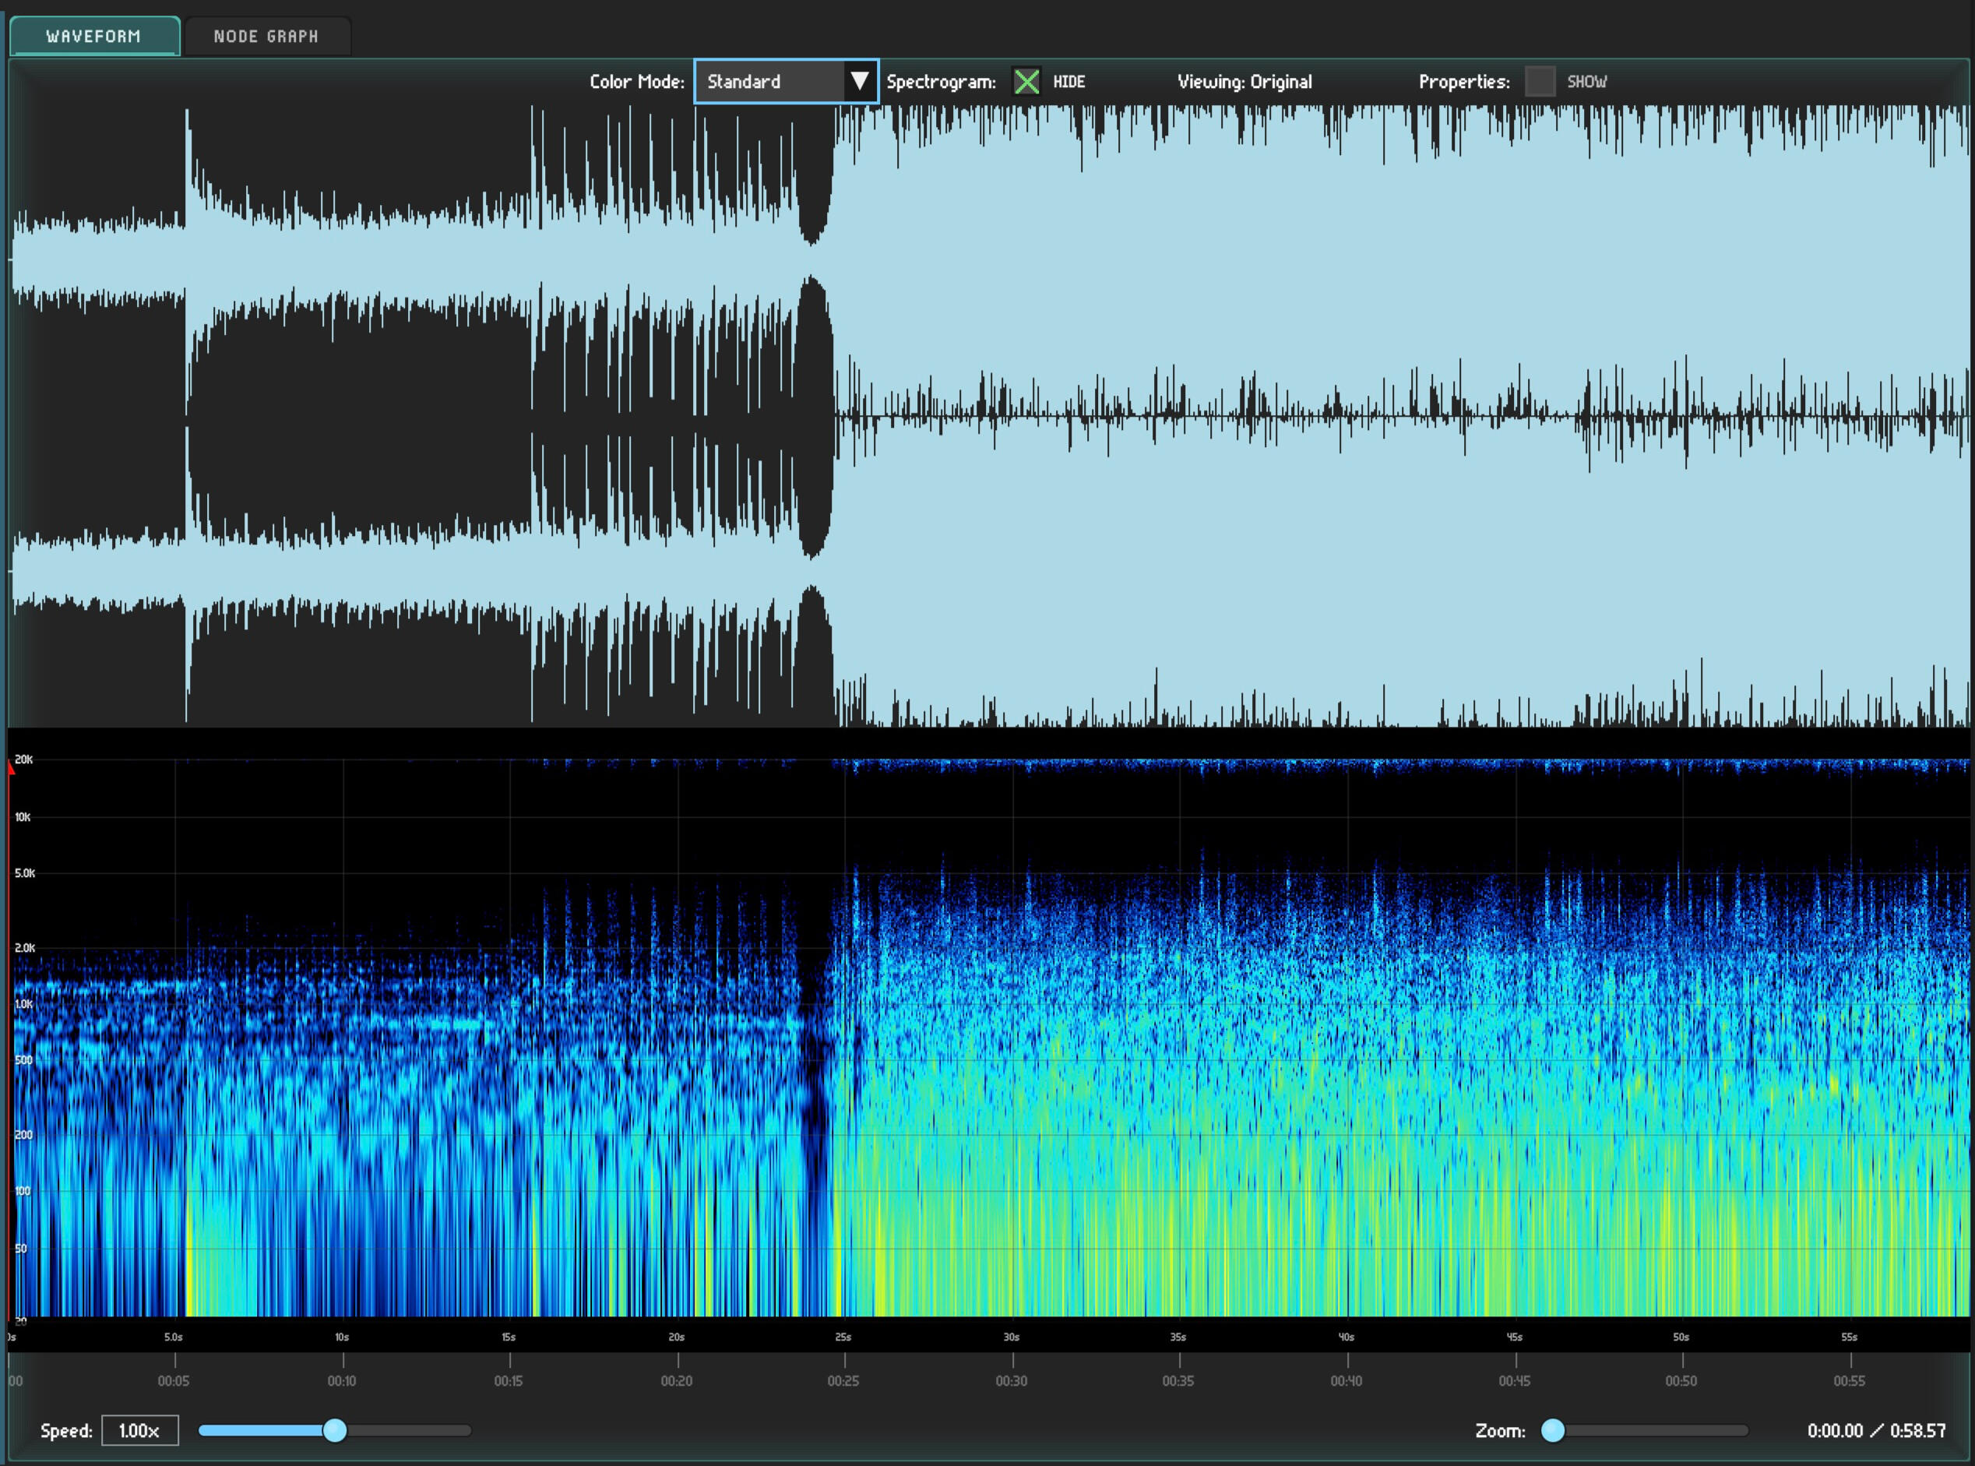Click the HIDE label next to Spectrogram
Viewport: 1975px width, 1466px height.
coord(1068,82)
